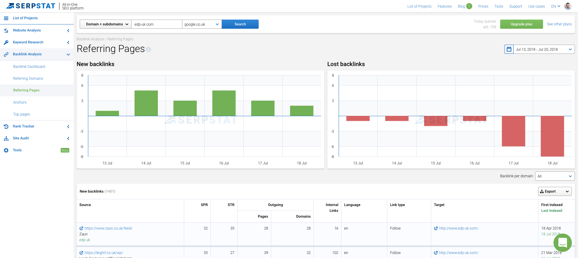Click the 18 Jul red lost backlinks bar

pyautogui.click(x=553, y=136)
